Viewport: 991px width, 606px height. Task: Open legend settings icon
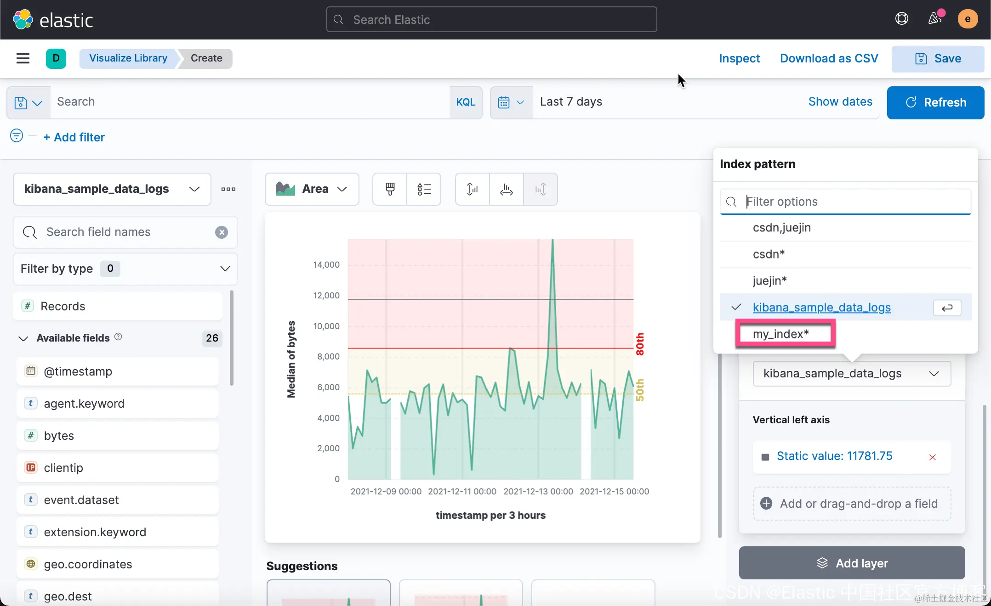click(x=424, y=189)
